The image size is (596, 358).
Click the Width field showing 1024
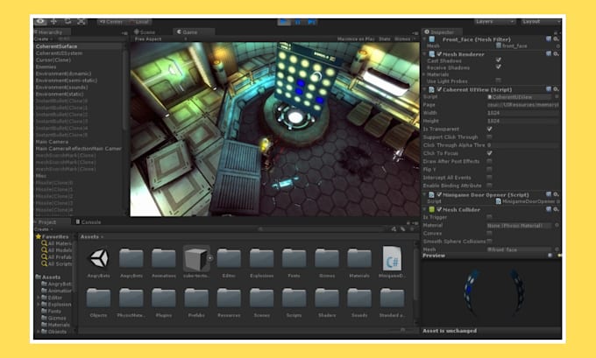[522, 113]
